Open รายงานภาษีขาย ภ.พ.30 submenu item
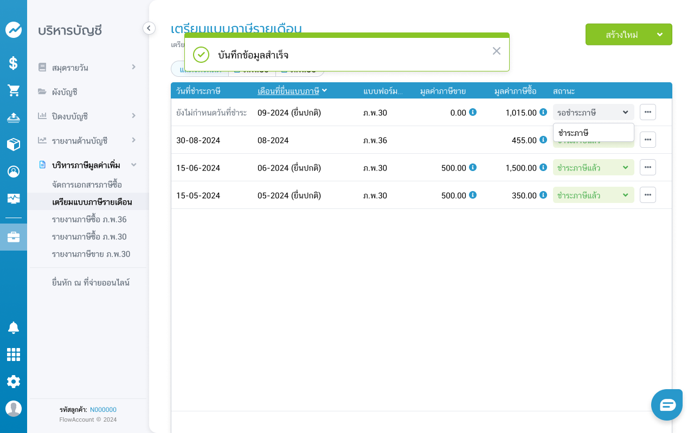The height and width of the screenshot is (433, 694). pyautogui.click(x=91, y=254)
